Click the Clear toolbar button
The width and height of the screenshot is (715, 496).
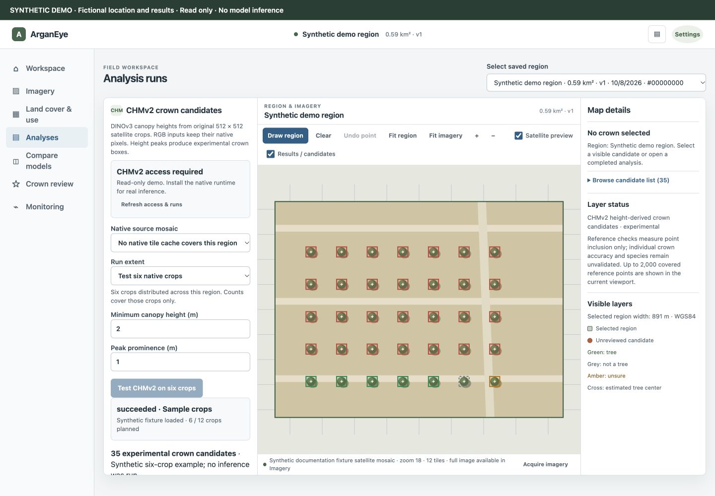(323, 135)
